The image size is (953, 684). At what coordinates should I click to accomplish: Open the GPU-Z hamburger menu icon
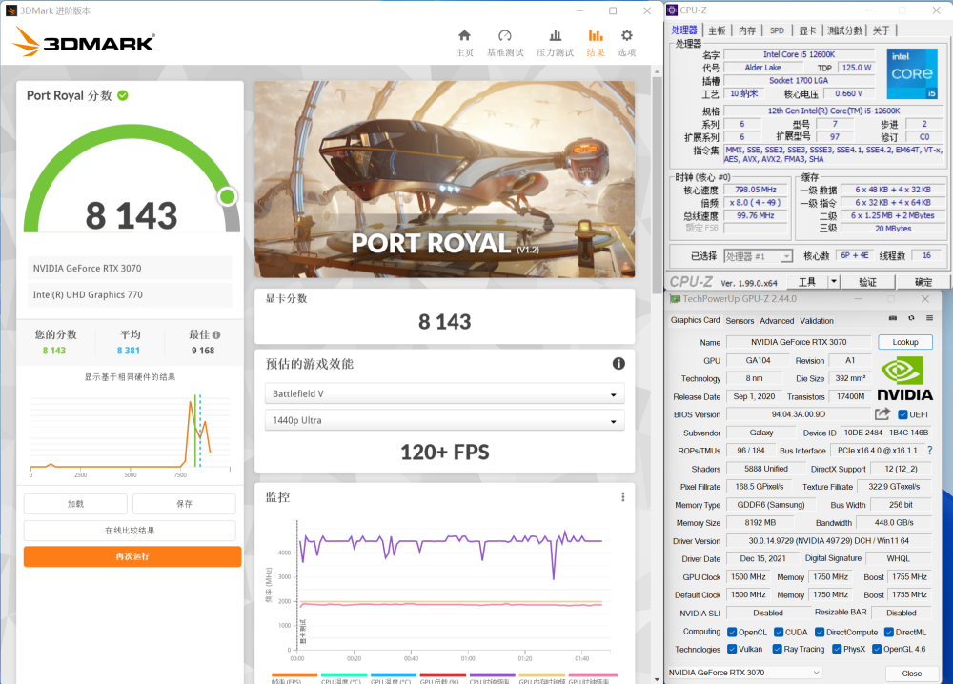(x=928, y=320)
